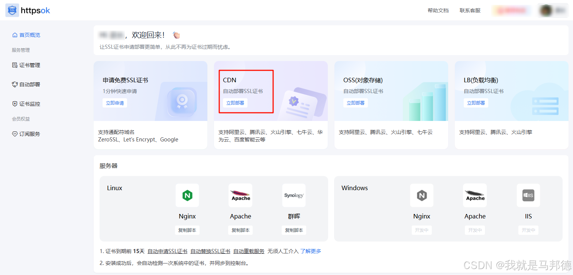Click the Apache feather icon under Linux
The height and width of the screenshot is (275, 573).
coord(240,195)
